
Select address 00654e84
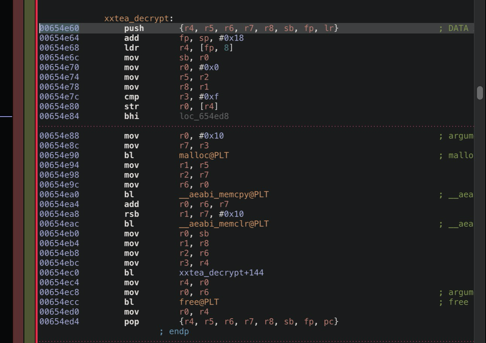(60, 116)
